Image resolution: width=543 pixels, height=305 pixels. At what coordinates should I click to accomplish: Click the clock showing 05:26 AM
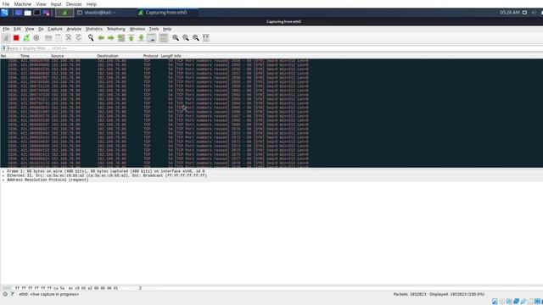[509, 13]
